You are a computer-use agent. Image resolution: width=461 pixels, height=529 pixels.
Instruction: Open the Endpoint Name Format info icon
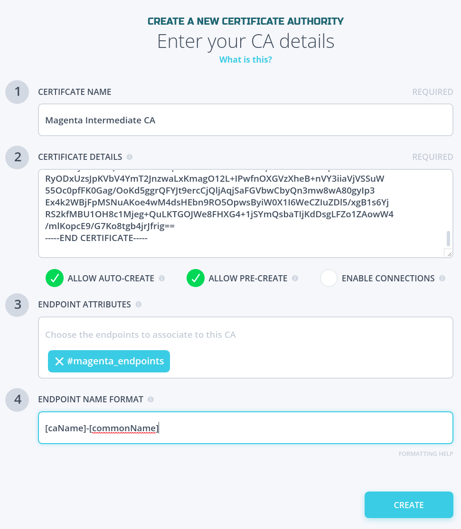(x=151, y=399)
